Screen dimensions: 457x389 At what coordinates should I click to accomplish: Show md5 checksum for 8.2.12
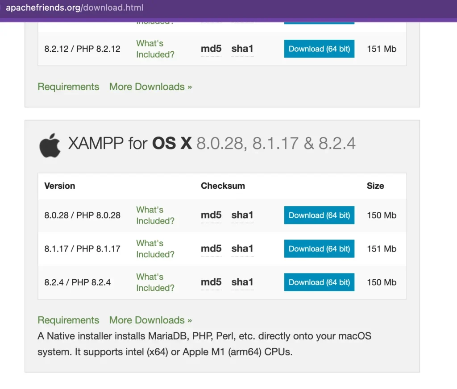coord(211,49)
